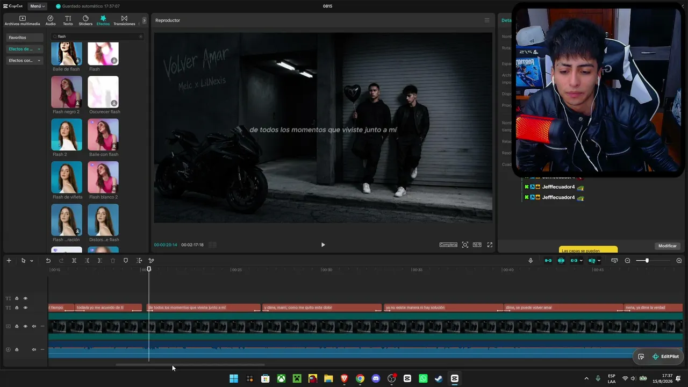688x387 pixels.
Task: Expand the Efectos de... category
Action: point(24,49)
